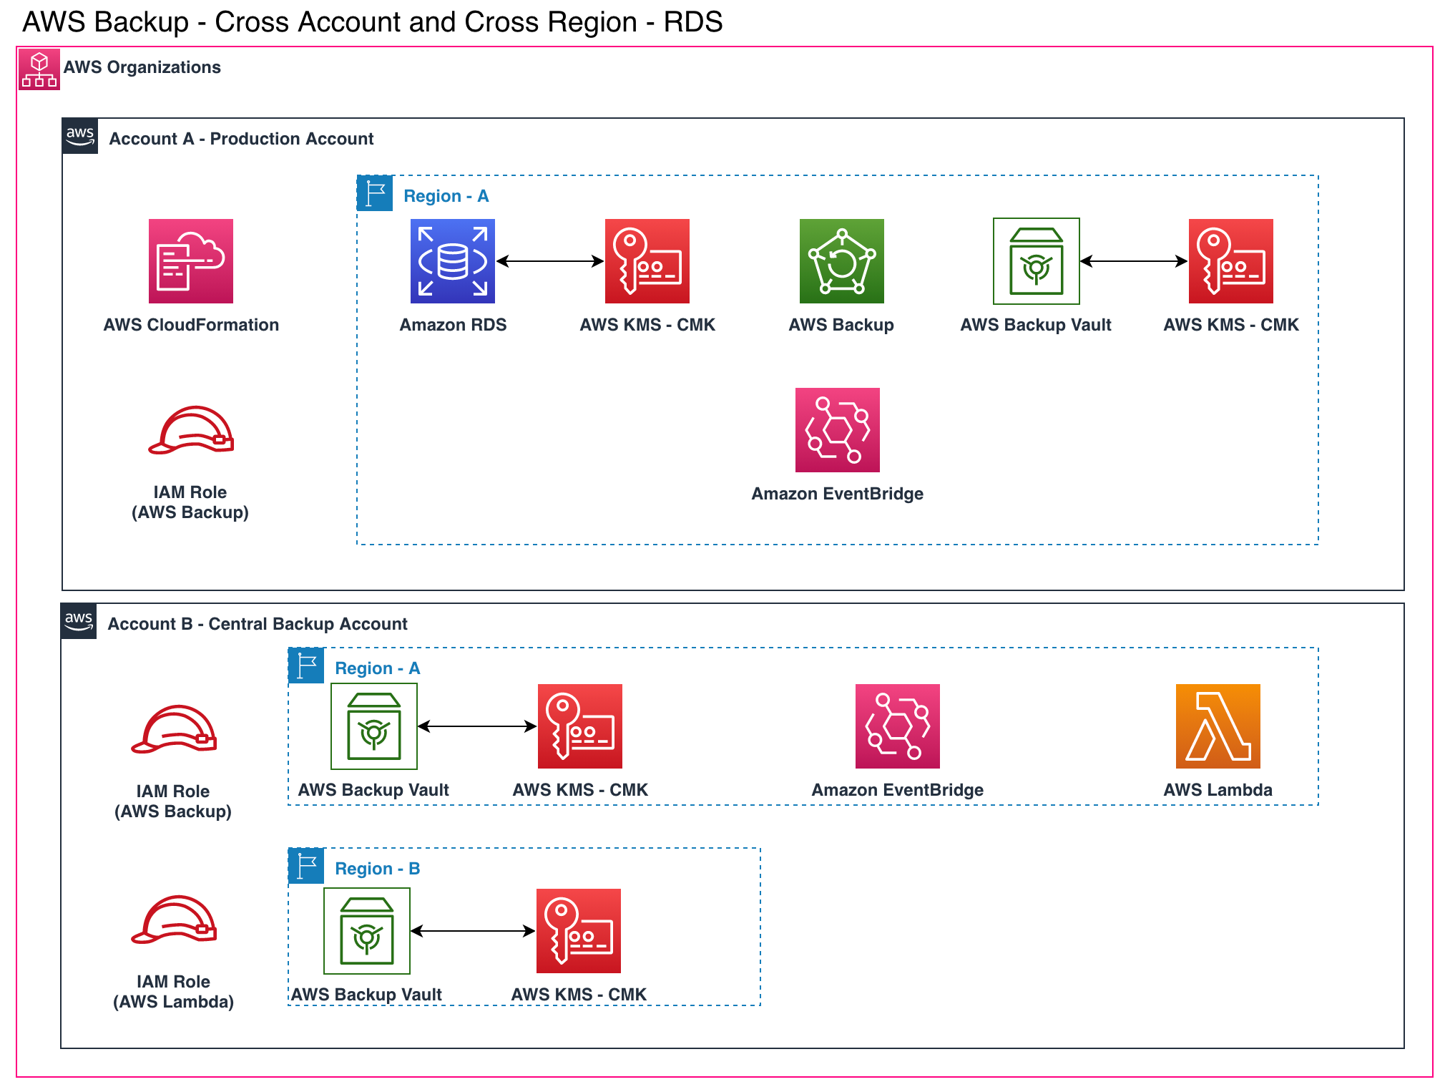Click the Account B AWS logo badge
This screenshot has height=1092, width=1445.
tap(79, 621)
